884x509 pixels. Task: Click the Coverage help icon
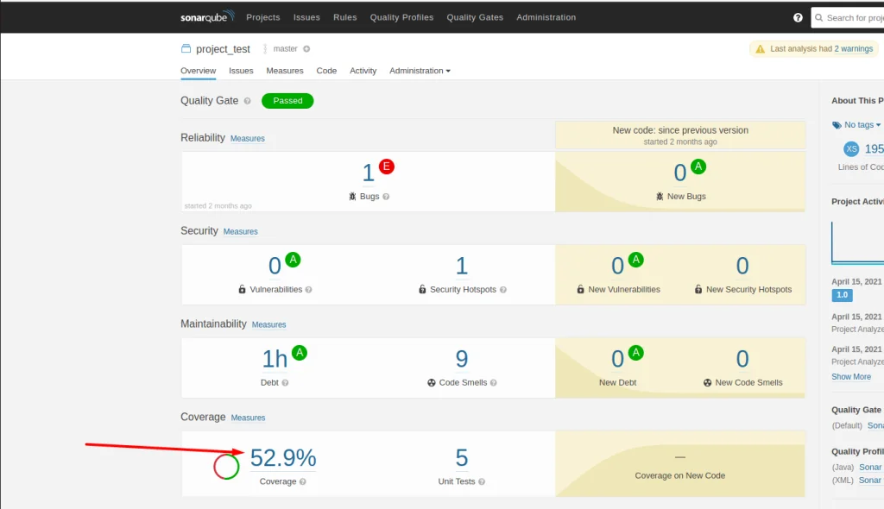click(x=303, y=482)
